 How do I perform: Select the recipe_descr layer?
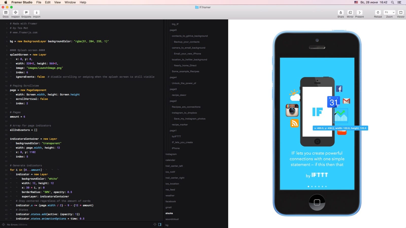(179, 95)
